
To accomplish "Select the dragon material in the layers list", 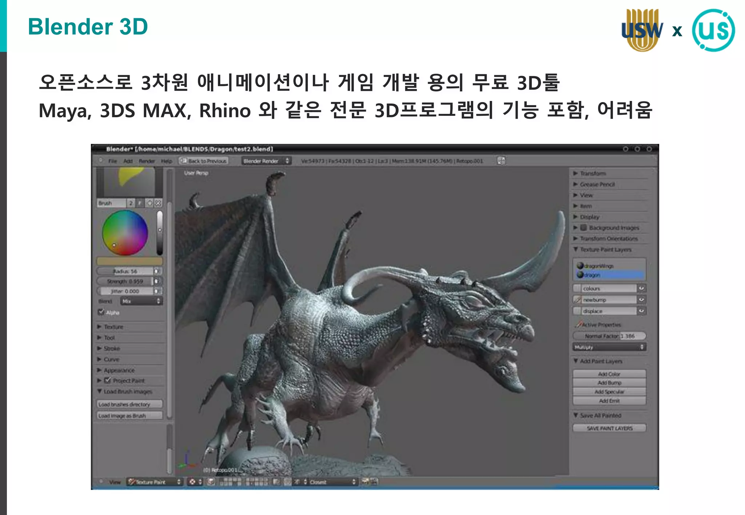I will click(x=610, y=275).
